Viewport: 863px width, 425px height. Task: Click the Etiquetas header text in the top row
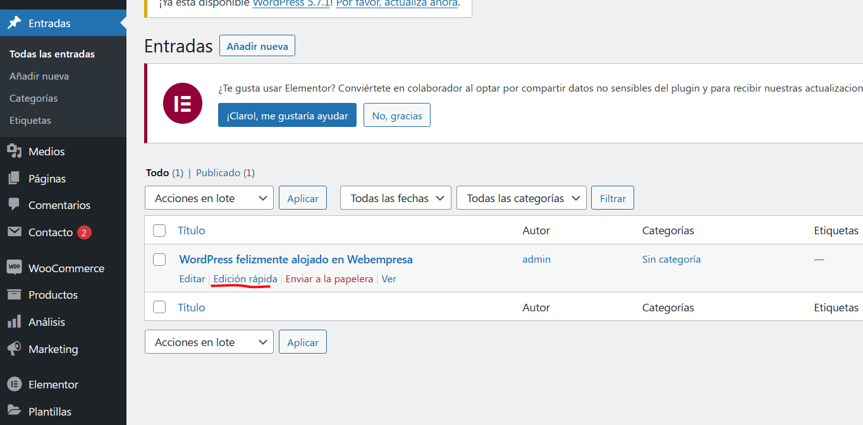pos(836,230)
